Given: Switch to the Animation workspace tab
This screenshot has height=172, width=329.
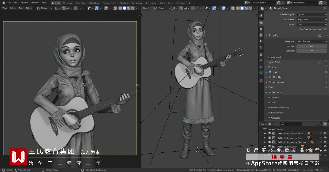Looking at the screenshot, I should [x=137, y=3].
